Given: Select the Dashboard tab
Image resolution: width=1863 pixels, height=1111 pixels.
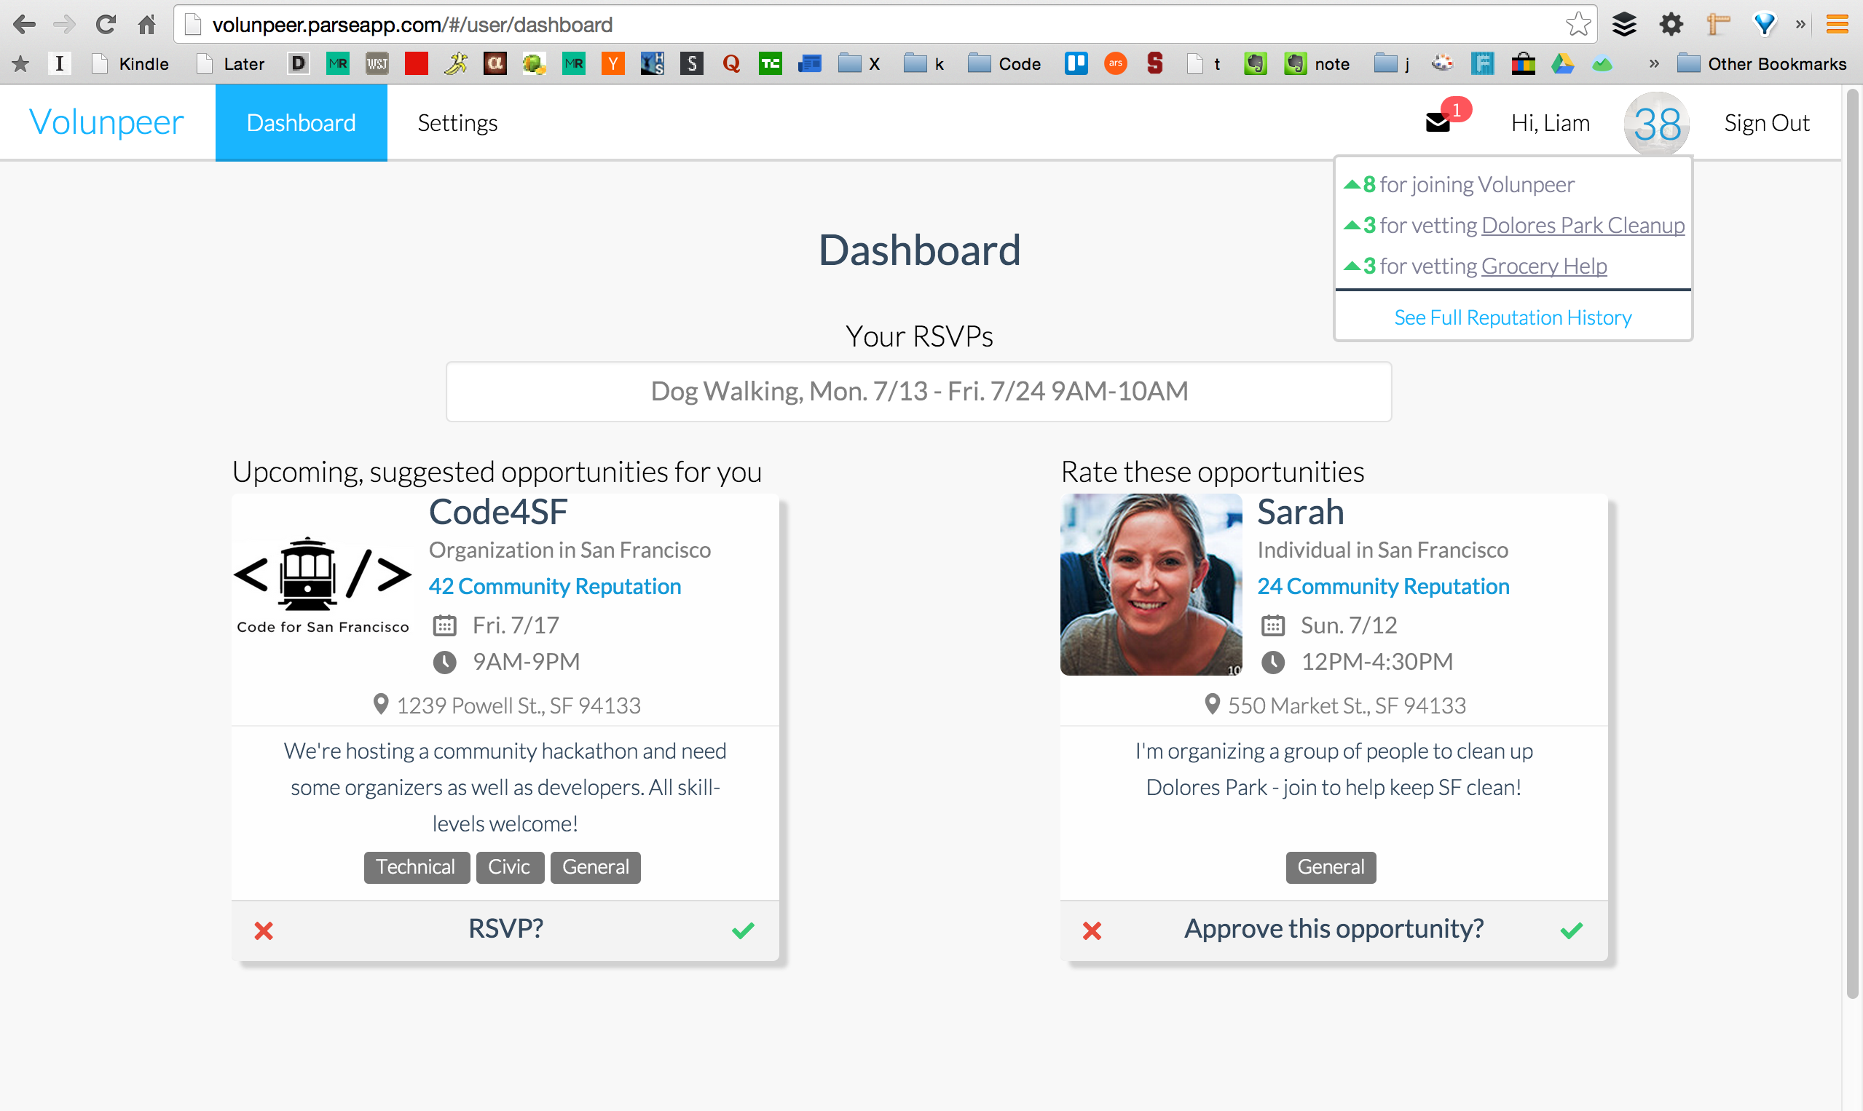Looking at the screenshot, I should (301, 123).
